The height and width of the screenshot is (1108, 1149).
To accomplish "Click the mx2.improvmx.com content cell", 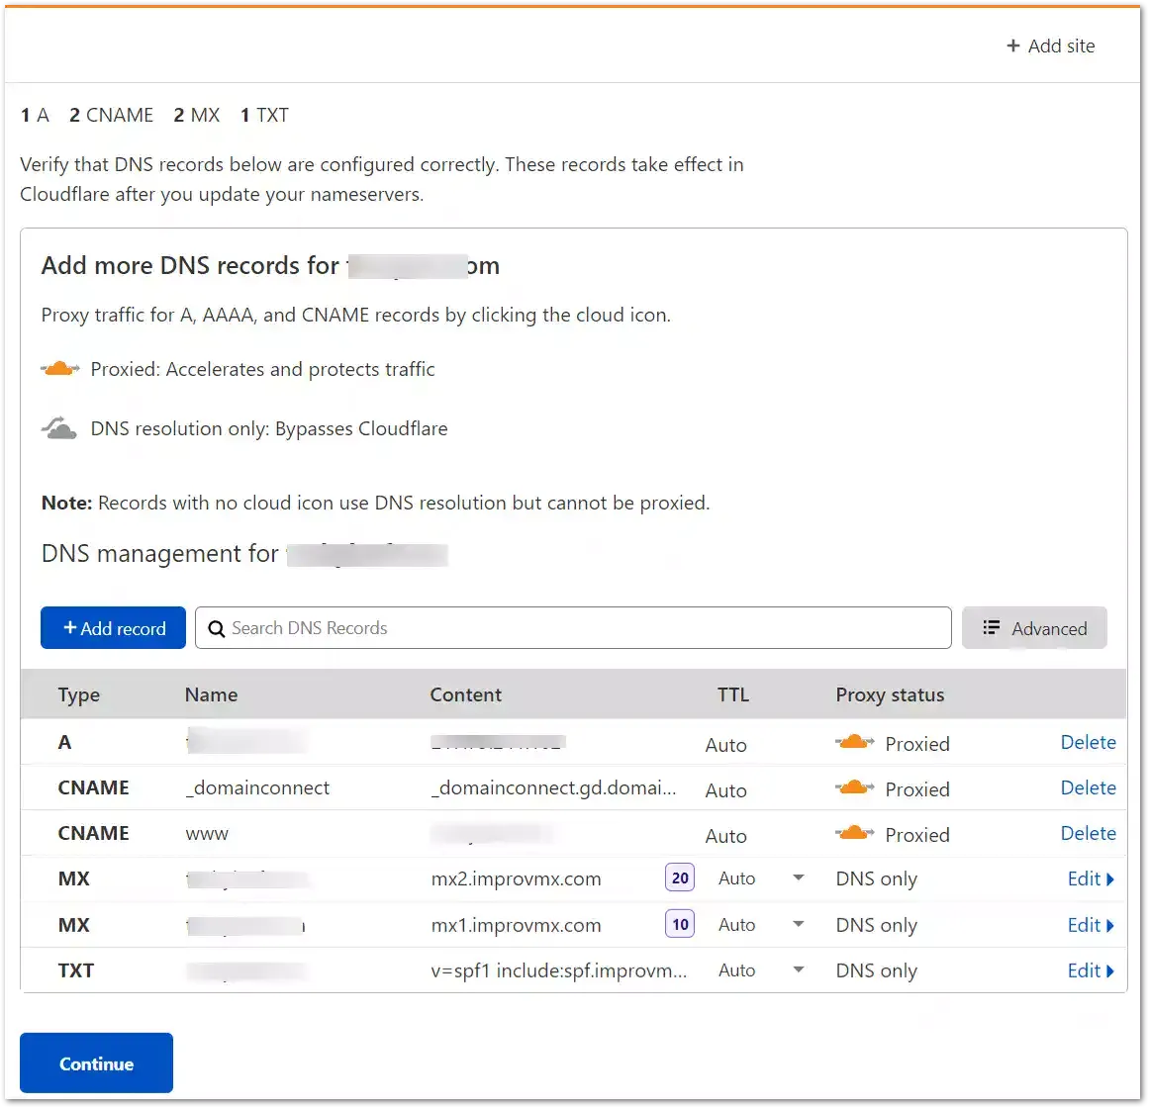I will 516,878.
